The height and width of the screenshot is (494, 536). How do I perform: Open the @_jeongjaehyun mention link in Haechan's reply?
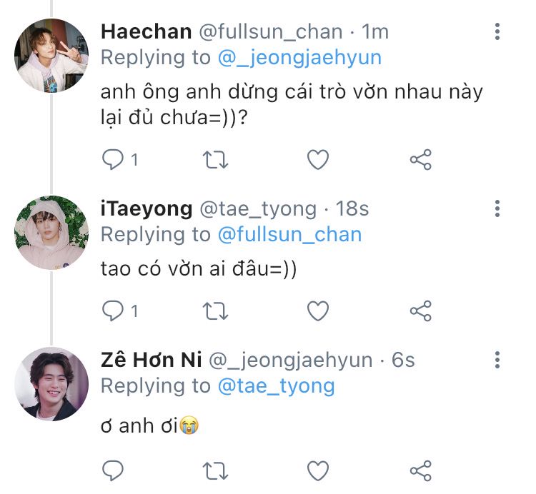tap(299, 58)
